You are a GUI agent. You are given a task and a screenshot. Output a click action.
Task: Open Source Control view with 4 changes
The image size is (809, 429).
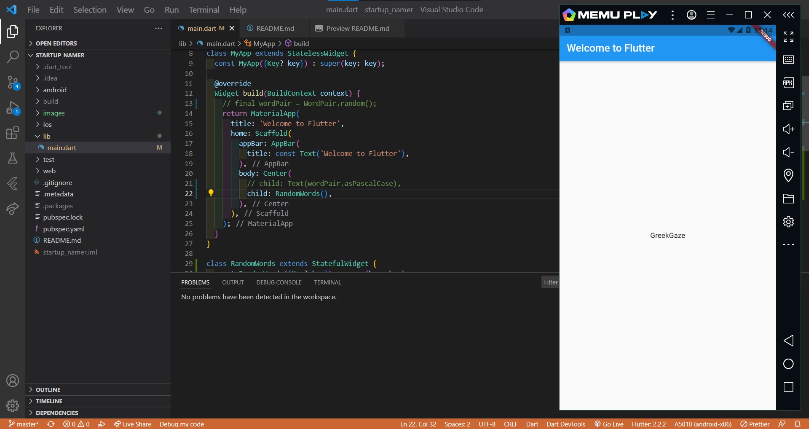13,83
